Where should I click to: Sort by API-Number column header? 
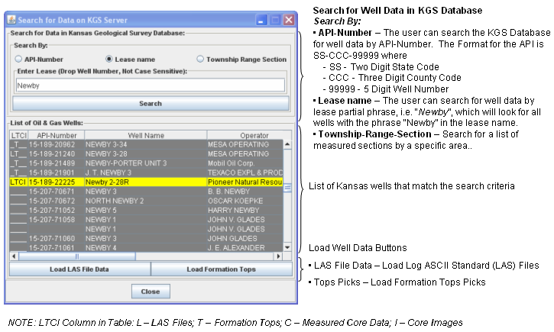tap(57, 136)
